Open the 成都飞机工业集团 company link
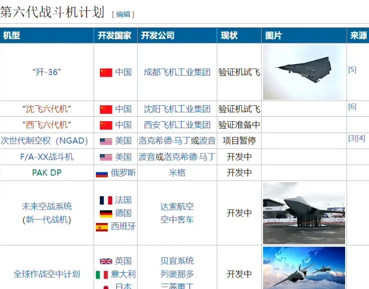 tap(177, 72)
